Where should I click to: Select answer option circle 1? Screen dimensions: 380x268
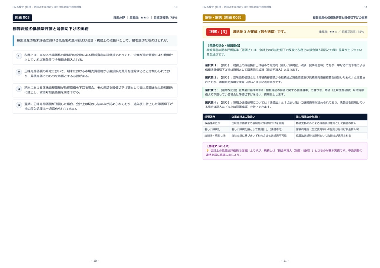tap(19, 56)
